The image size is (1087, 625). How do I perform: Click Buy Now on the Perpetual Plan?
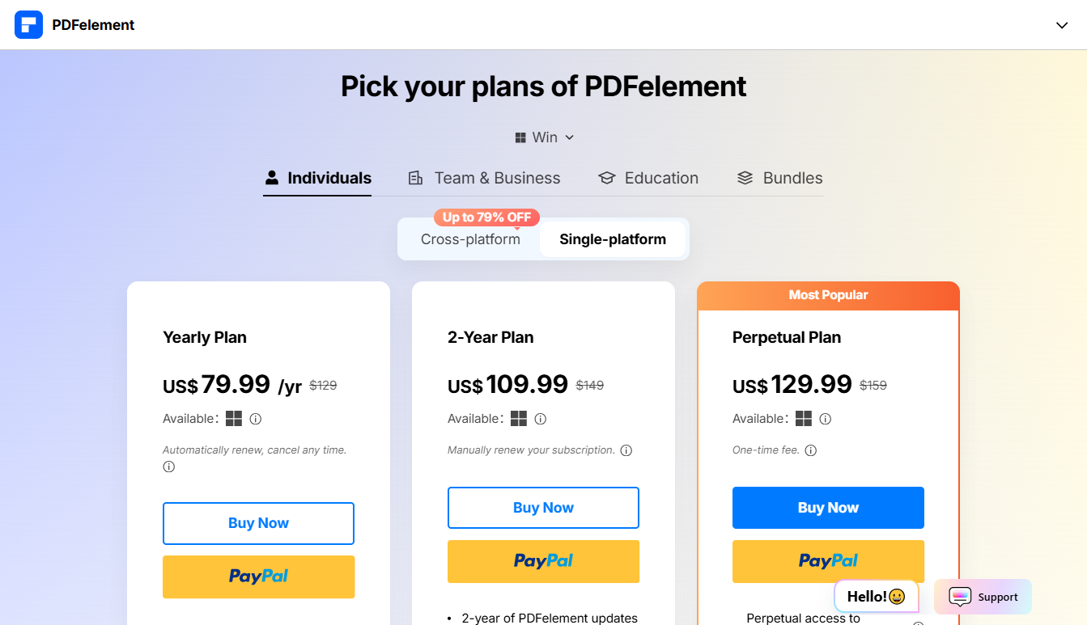pyautogui.click(x=828, y=507)
